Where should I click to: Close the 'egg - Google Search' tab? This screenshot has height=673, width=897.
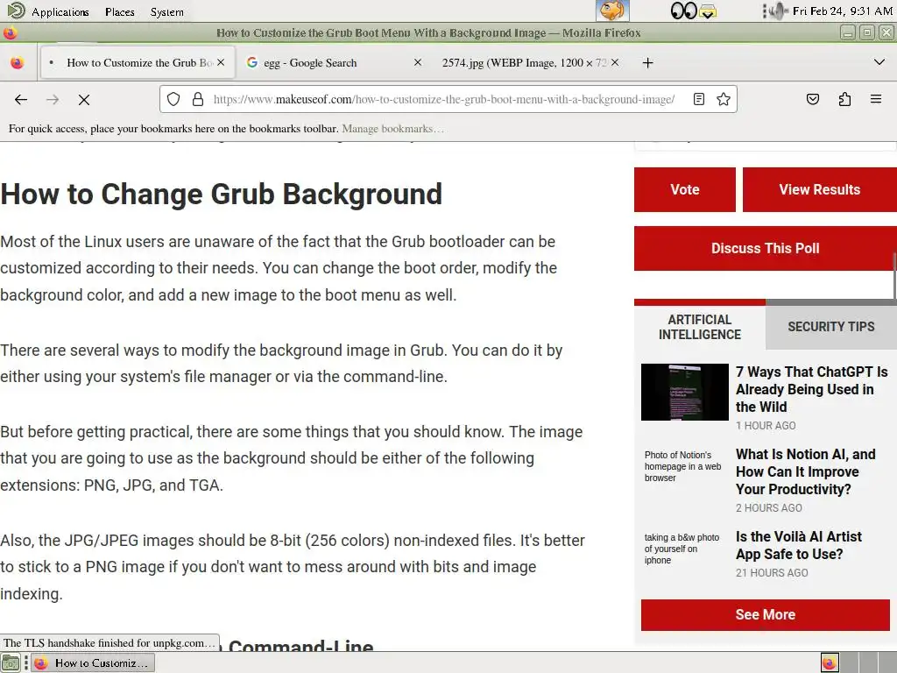pyautogui.click(x=418, y=62)
